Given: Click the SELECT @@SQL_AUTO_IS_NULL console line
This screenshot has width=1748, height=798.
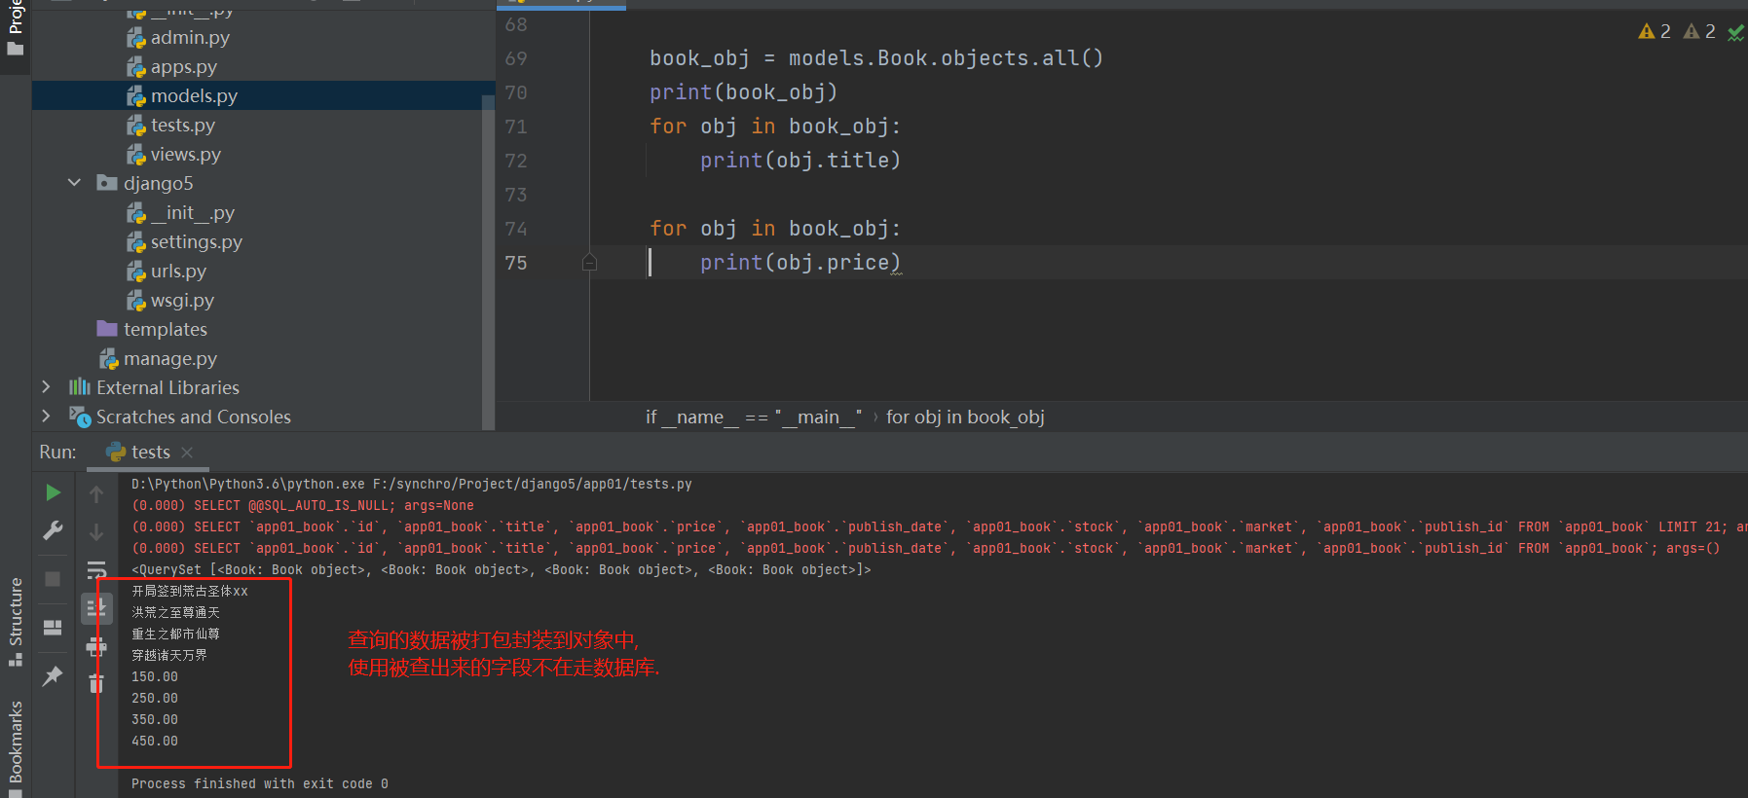Looking at the screenshot, I should [303, 505].
